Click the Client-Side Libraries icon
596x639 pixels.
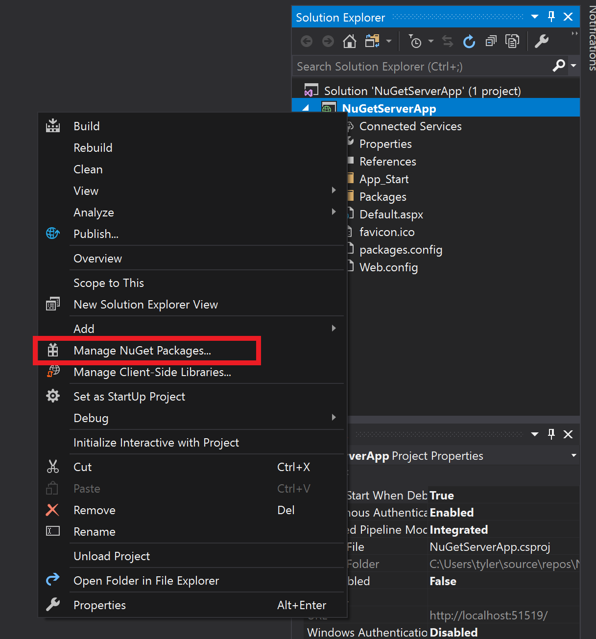53,372
